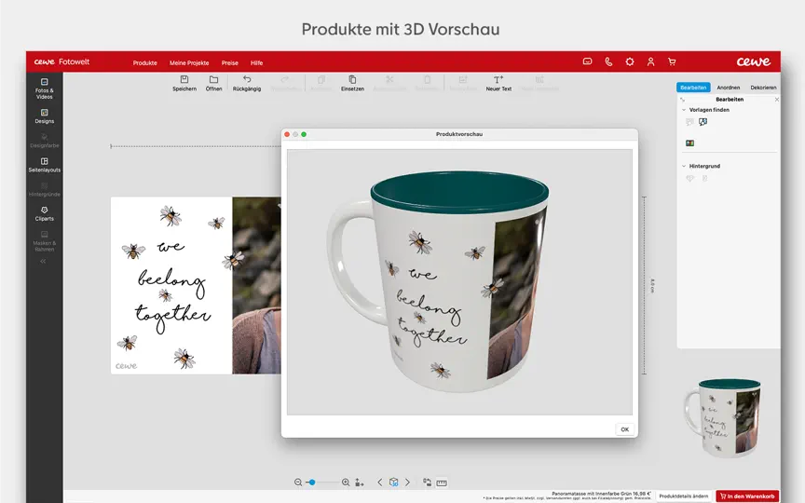805x503 pixels.
Task: Collapse the left sidebar with double chevron
Action: click(x=43, y=261)
